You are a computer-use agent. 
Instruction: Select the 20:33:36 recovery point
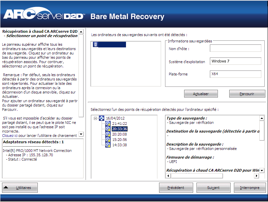(120, 129)
